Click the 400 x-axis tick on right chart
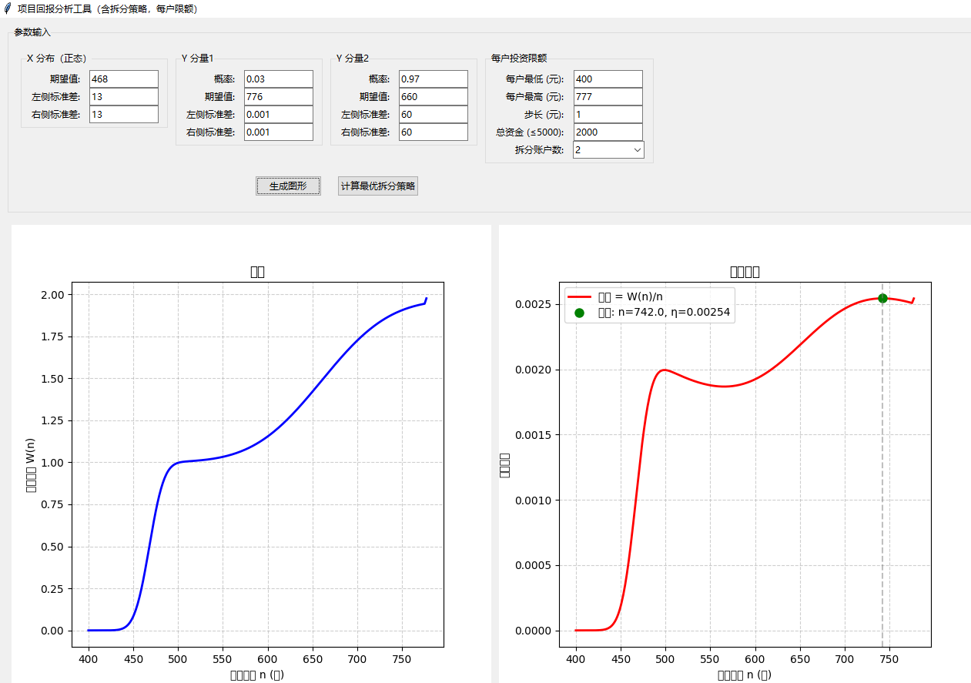 [575, 660]
